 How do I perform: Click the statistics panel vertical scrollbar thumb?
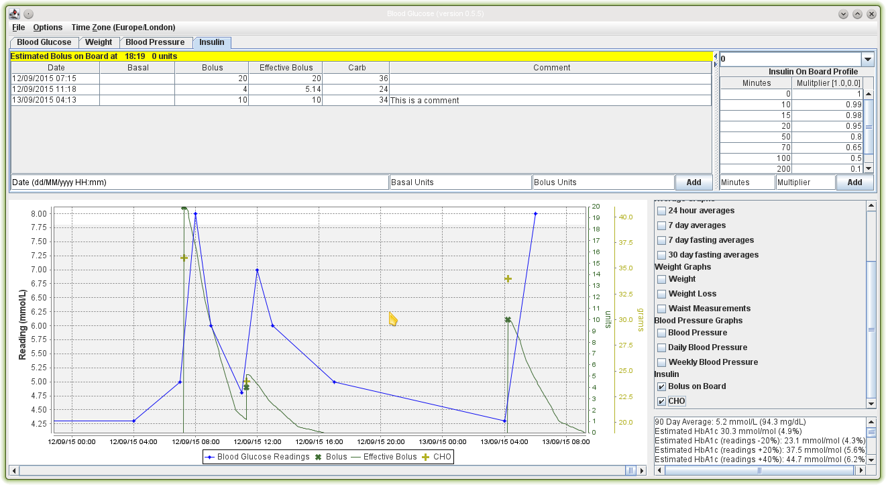pyautogui.click(x=871, y=433)
